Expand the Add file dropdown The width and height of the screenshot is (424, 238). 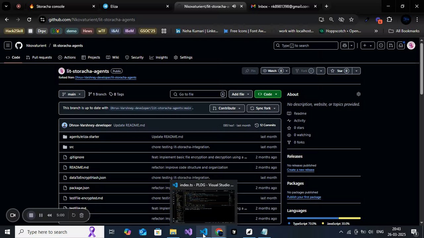(241, 94)
